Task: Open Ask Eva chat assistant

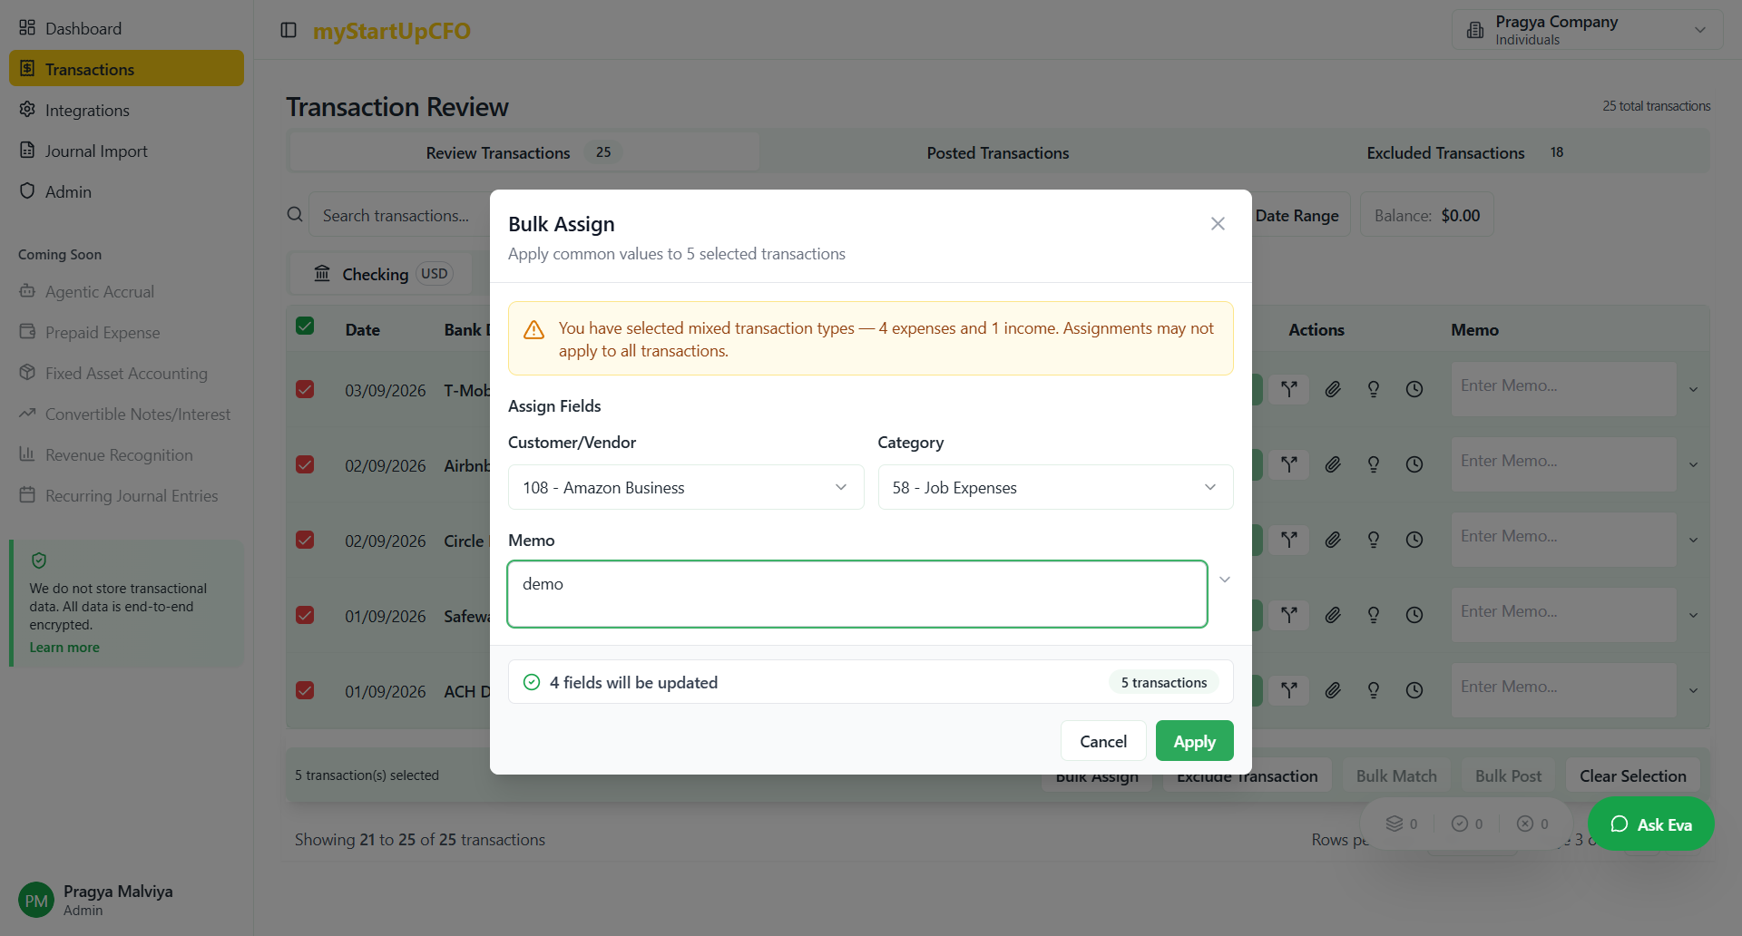Action: coord(1650,824)
